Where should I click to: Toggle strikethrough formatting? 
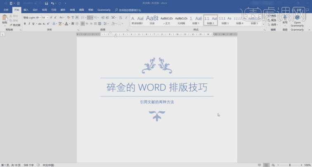point(40,24)
